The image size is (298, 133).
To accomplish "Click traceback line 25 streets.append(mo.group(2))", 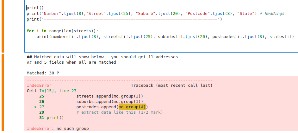I will [110, 96].
